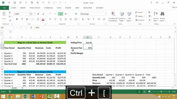Add new sheet with plus button

click(x=22, y=88)
